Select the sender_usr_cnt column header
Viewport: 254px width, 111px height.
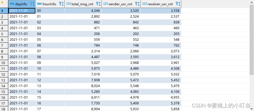[121, 4]
